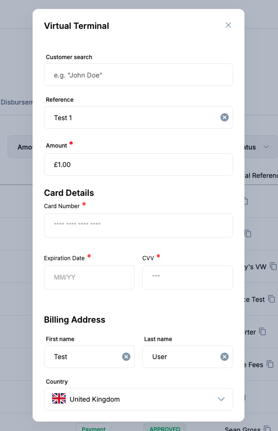Copy the VW reference text
This screenshot has height=431, width=278.
coord(273,266)
